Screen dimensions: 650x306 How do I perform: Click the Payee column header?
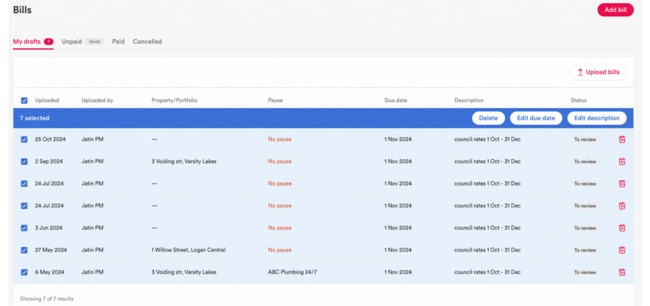pyautogui.click(x=275, y=101)
